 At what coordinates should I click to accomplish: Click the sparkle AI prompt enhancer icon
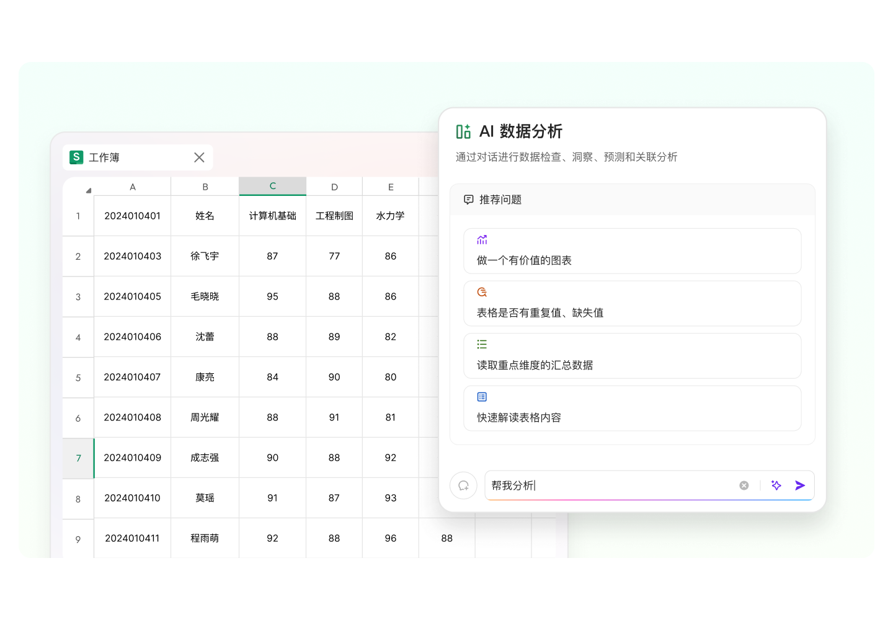(x=776, y=485)
